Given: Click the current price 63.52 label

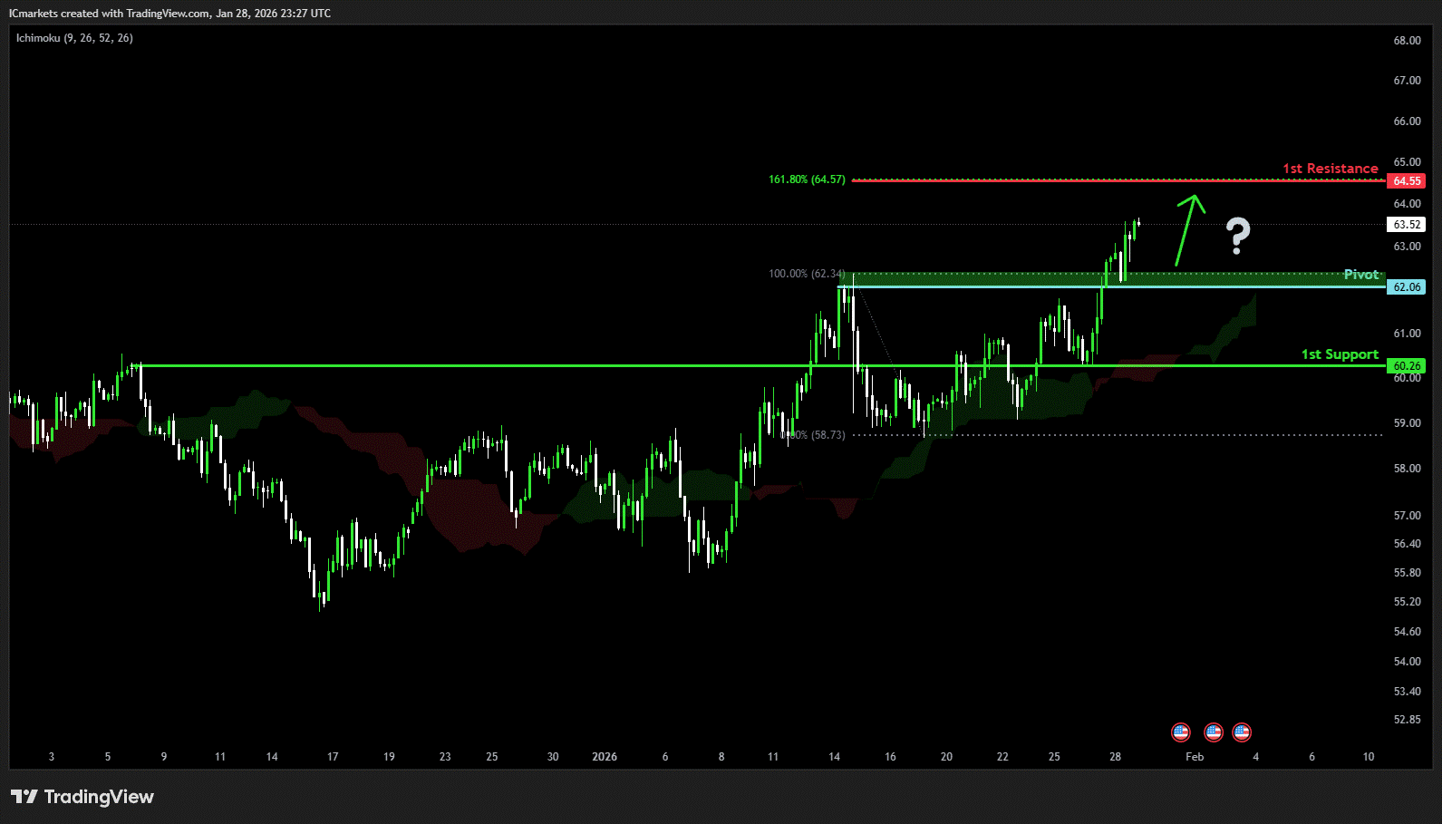Looking at the screenshot, I should pos(1406,225).
